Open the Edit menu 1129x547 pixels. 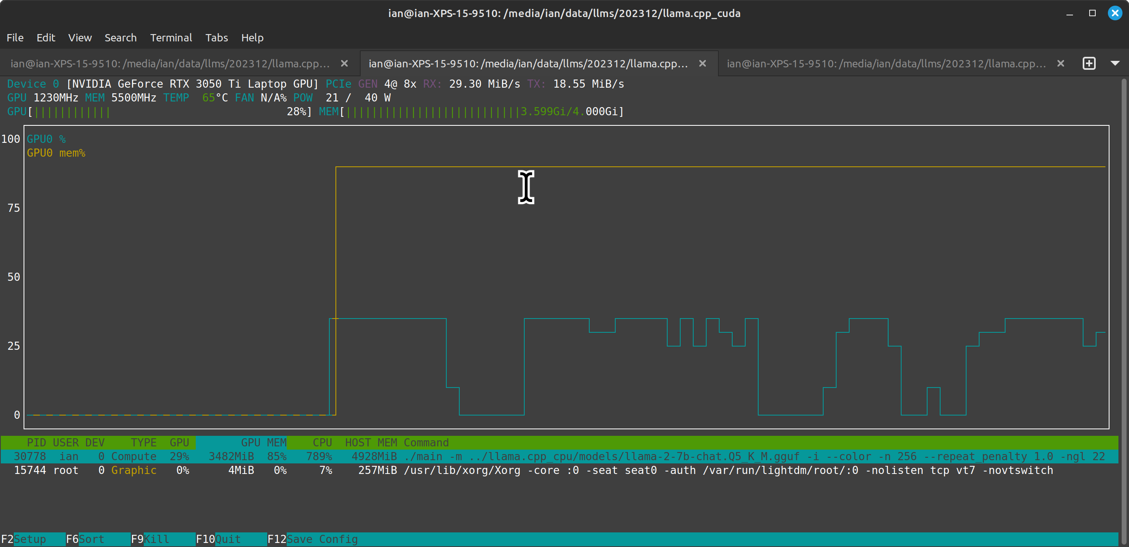[x=45, y=38]
